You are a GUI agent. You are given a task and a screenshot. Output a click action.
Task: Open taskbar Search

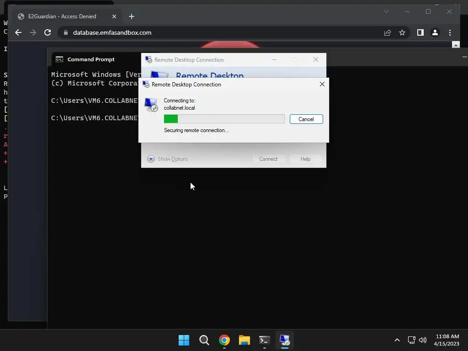[204, 340]
